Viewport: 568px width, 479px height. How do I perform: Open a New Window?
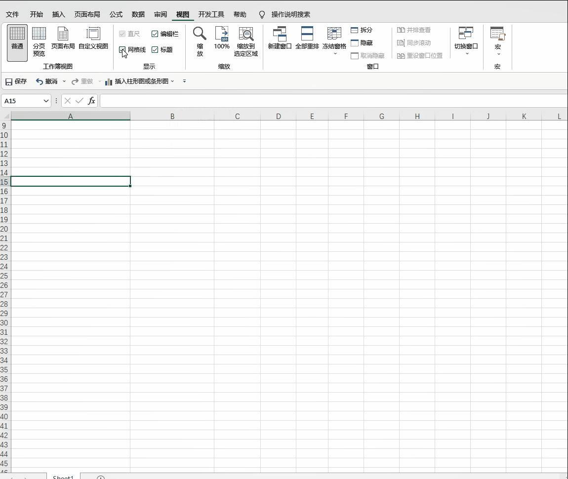(280, 39)
